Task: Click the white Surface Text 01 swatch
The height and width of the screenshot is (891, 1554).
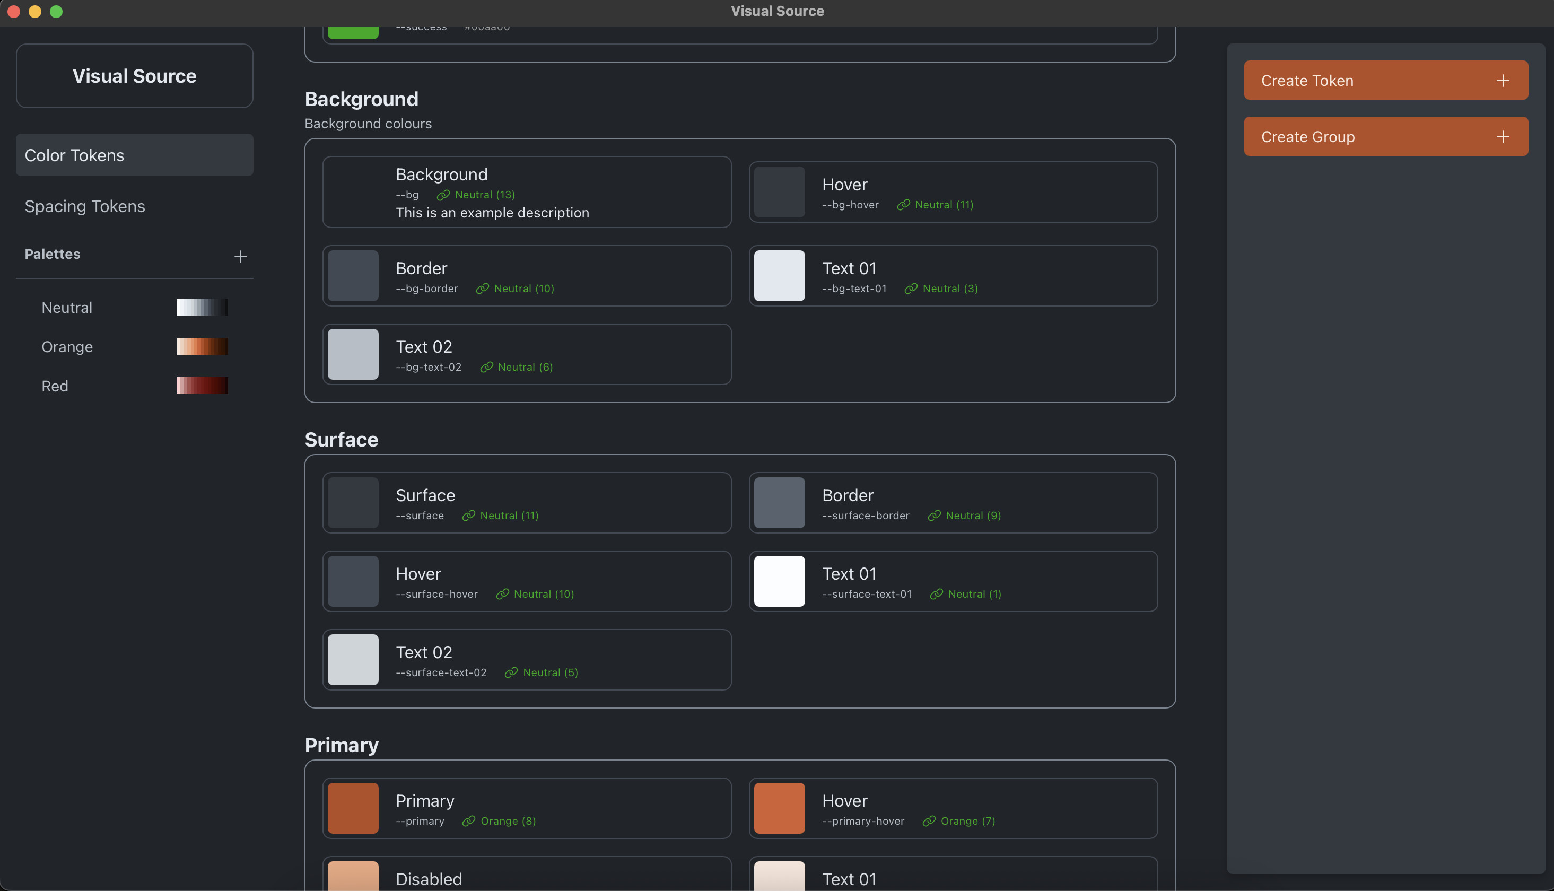Action: 779,581
